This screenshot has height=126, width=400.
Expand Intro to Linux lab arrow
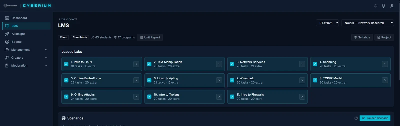(136, 64)
